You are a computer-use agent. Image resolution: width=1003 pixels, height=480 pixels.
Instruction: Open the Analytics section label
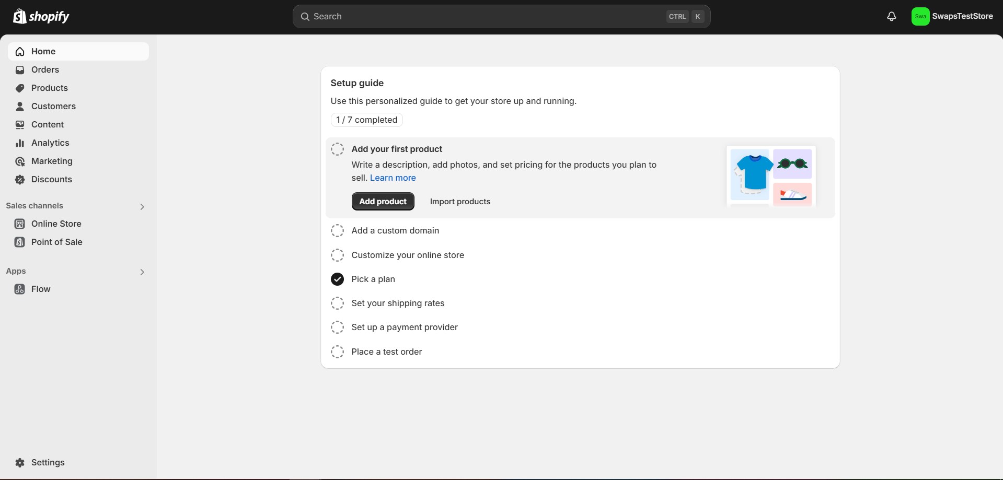click(x=50, y=143)
